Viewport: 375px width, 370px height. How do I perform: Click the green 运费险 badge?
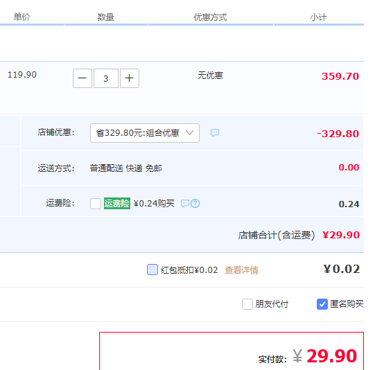click(117, 204)
